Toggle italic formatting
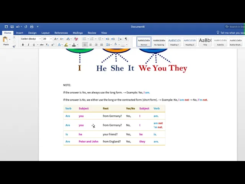The image size is (245, 184). coord(28,45)
